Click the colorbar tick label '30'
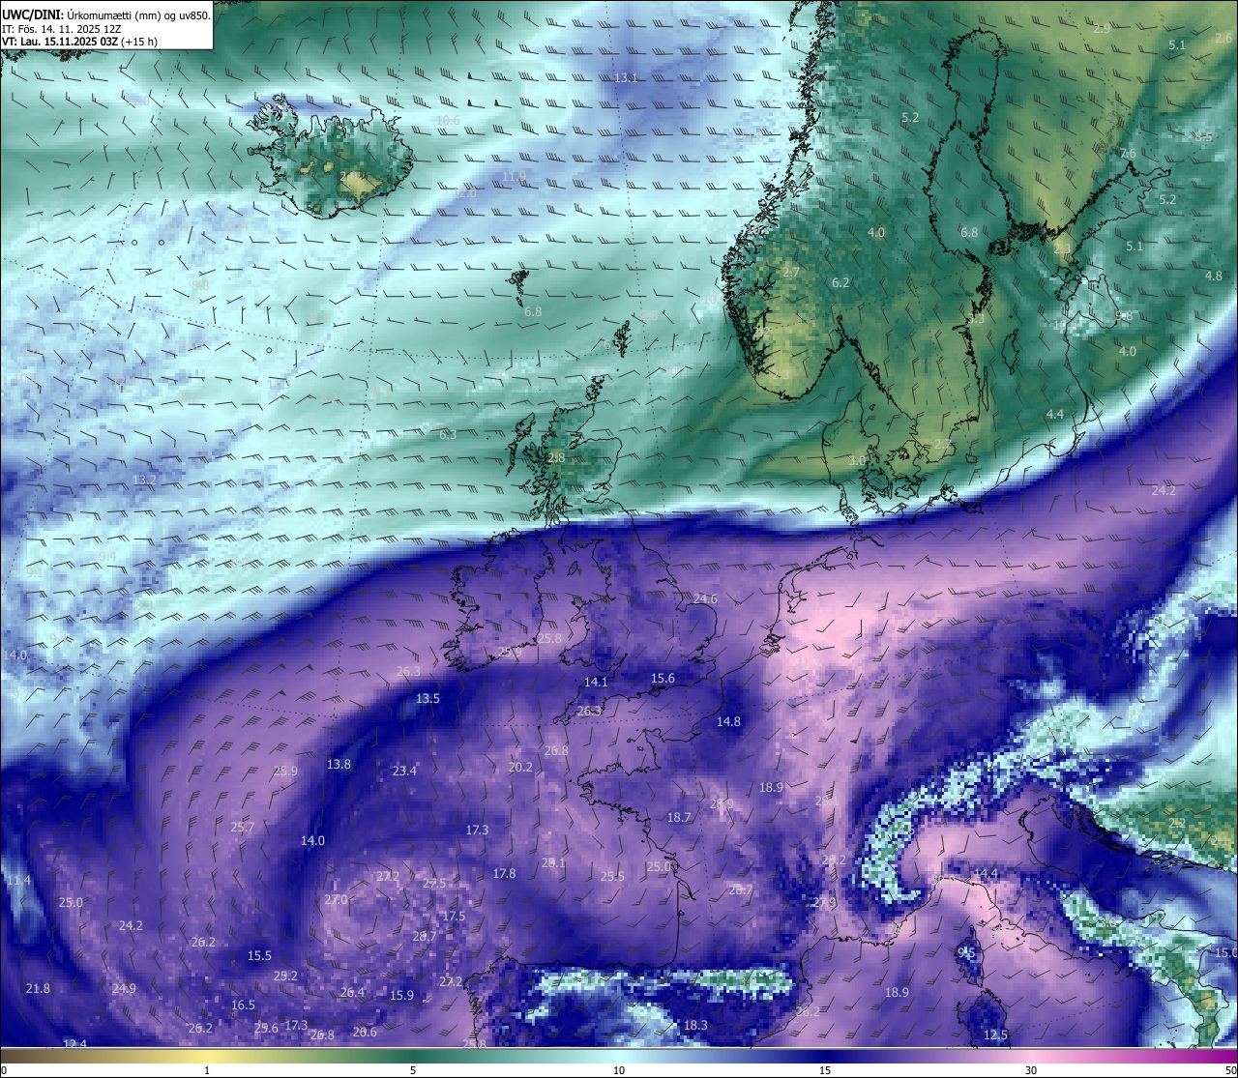This screenshot has height=1078, width=1238. pyautogui.click(x=1031, y=1070)
